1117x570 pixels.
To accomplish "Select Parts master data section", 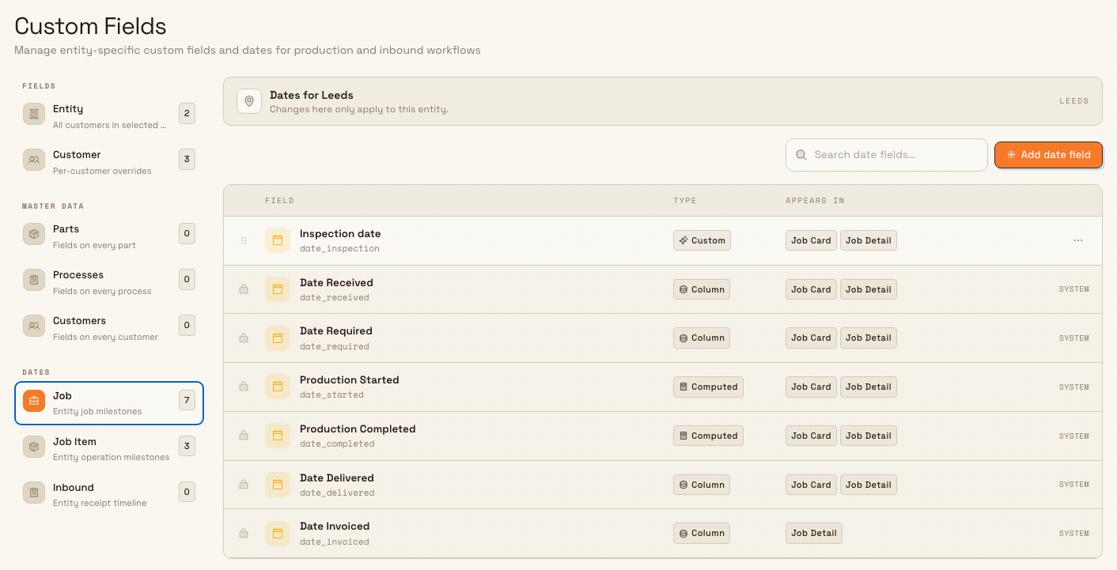I will click(x=109, y=236).
